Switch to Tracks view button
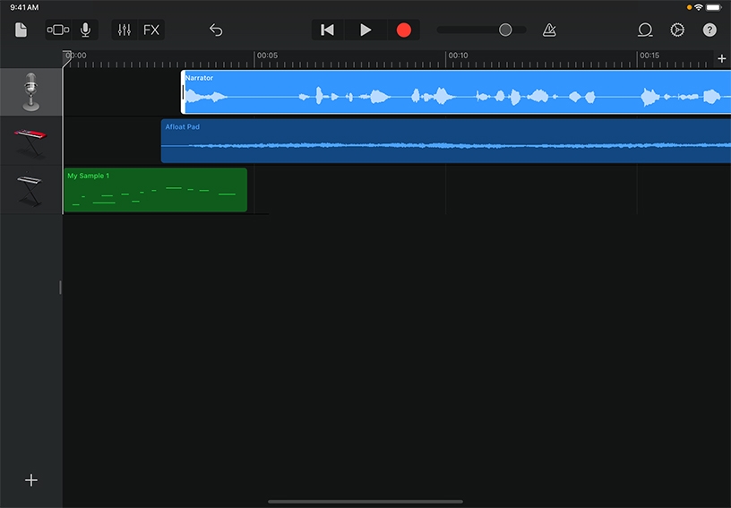This screenshot has width=731, height=508. point(57,30)
